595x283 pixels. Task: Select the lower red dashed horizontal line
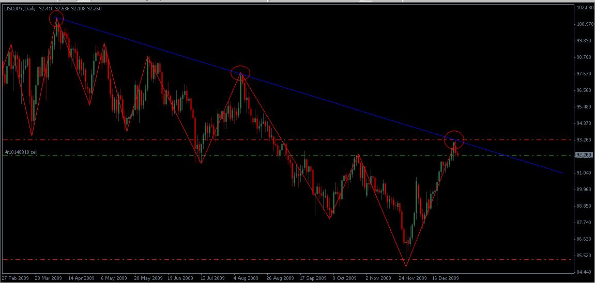[x=207, y=259]
